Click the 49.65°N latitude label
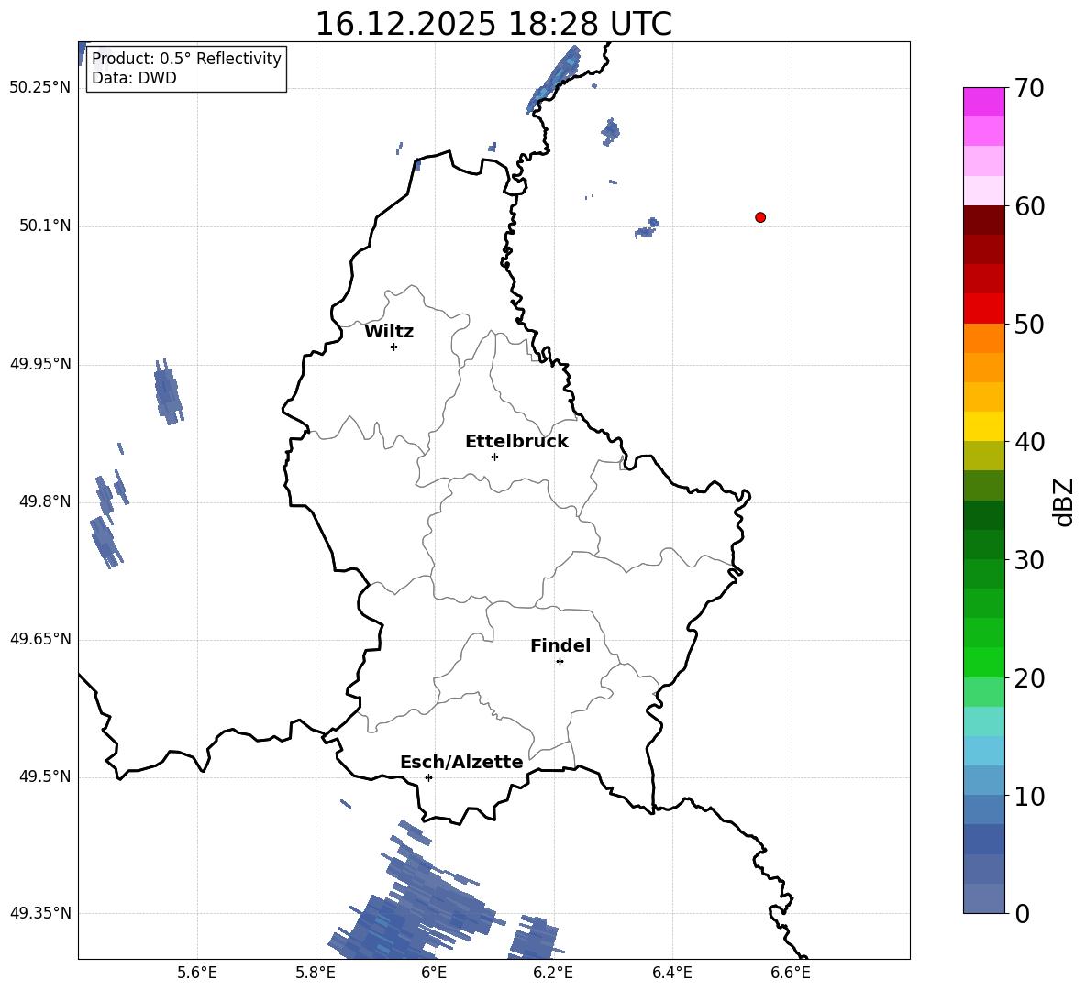 (x=40, y=639)
